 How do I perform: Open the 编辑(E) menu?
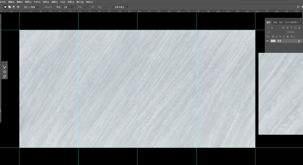coord(11,2)
